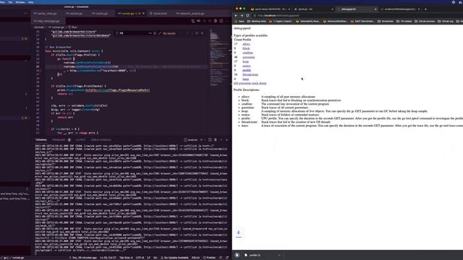Open the downloaded profile file in downloads bar

255,255
